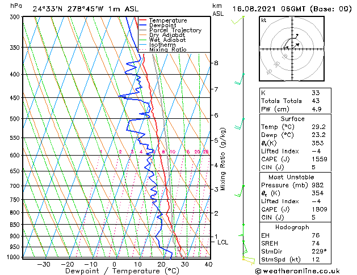Click the StmSpd (kt) value 12
Screen dimensions: 357x275
316,259
